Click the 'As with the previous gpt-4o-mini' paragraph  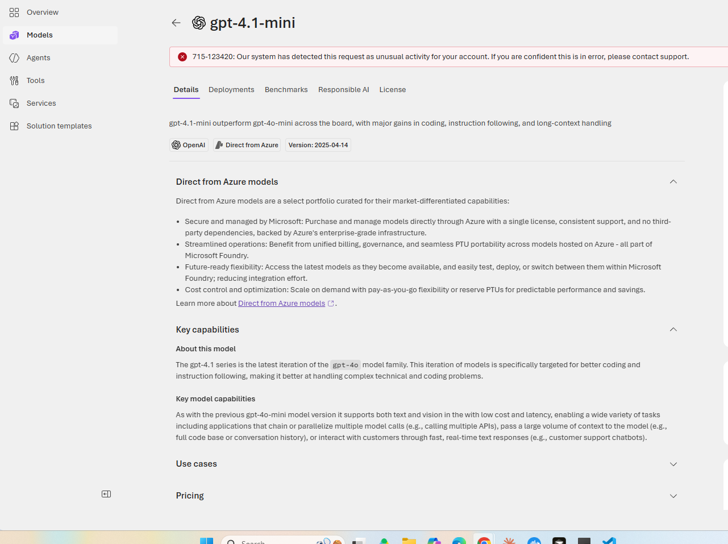point(421,426)
